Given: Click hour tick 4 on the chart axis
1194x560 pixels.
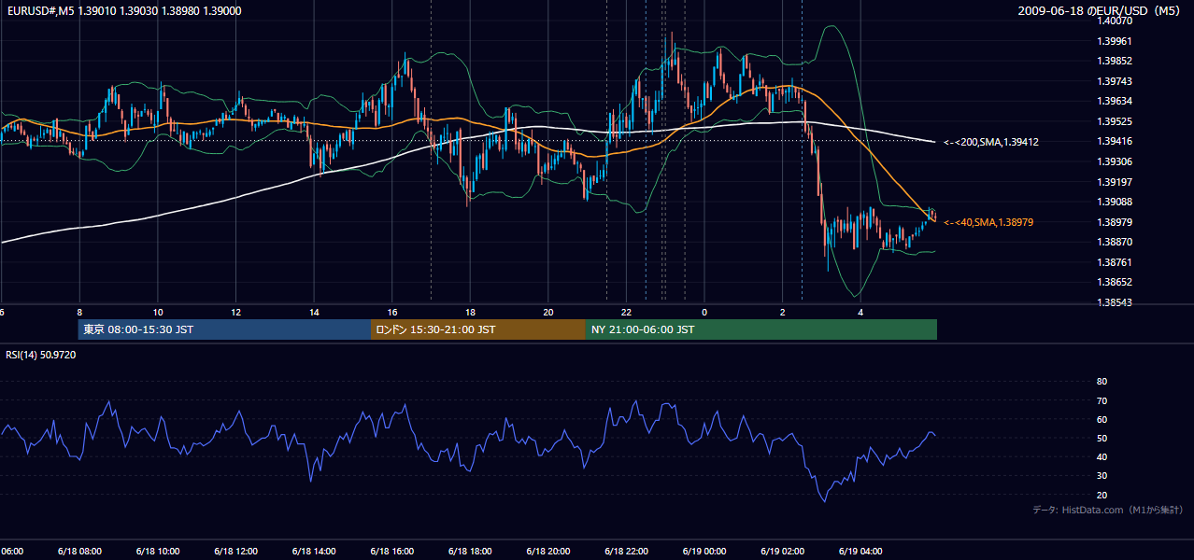Looking at the screenshot, I should point(860,312).
